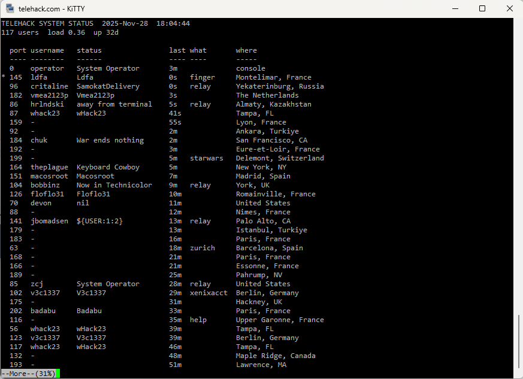This screenshot has height=379, width=523.
Task: Select username "theplague"
Action: coord(50,167)
